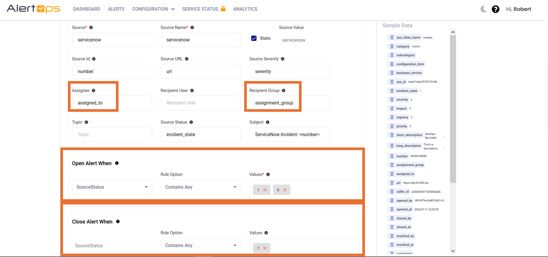Enable dark mode via the moon icon
The width and height of the screenshot is (548, 257).
coord(483,9)
